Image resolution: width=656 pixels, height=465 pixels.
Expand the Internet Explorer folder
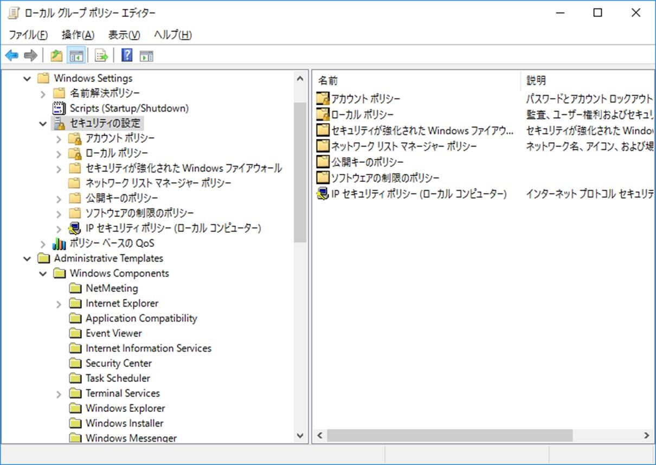point(59,303)
